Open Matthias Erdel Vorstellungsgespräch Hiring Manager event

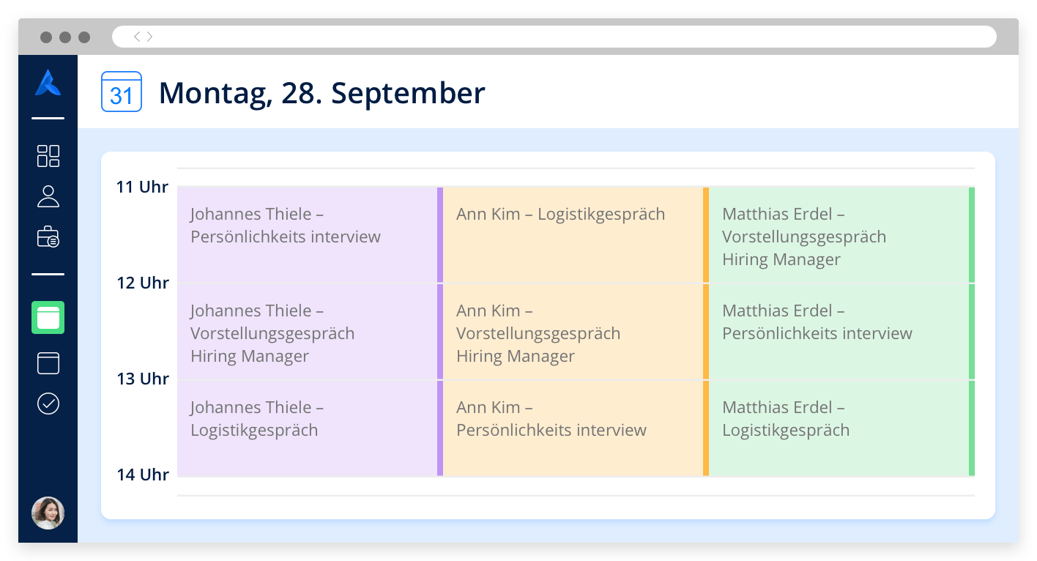point(841,235)
